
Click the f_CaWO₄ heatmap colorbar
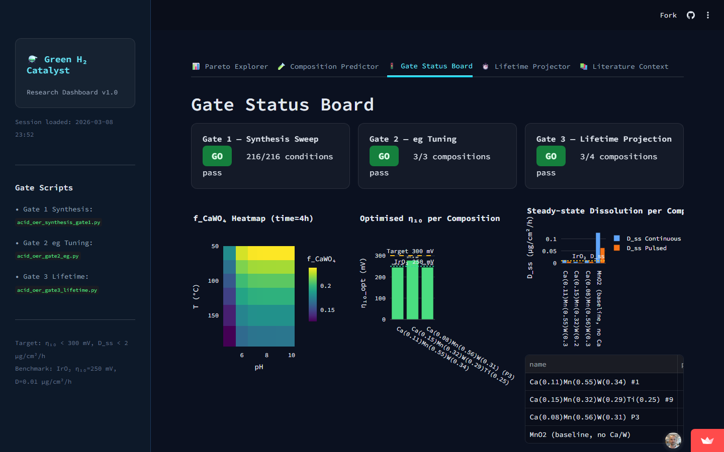pyautogui.click(x=313, y=294)
